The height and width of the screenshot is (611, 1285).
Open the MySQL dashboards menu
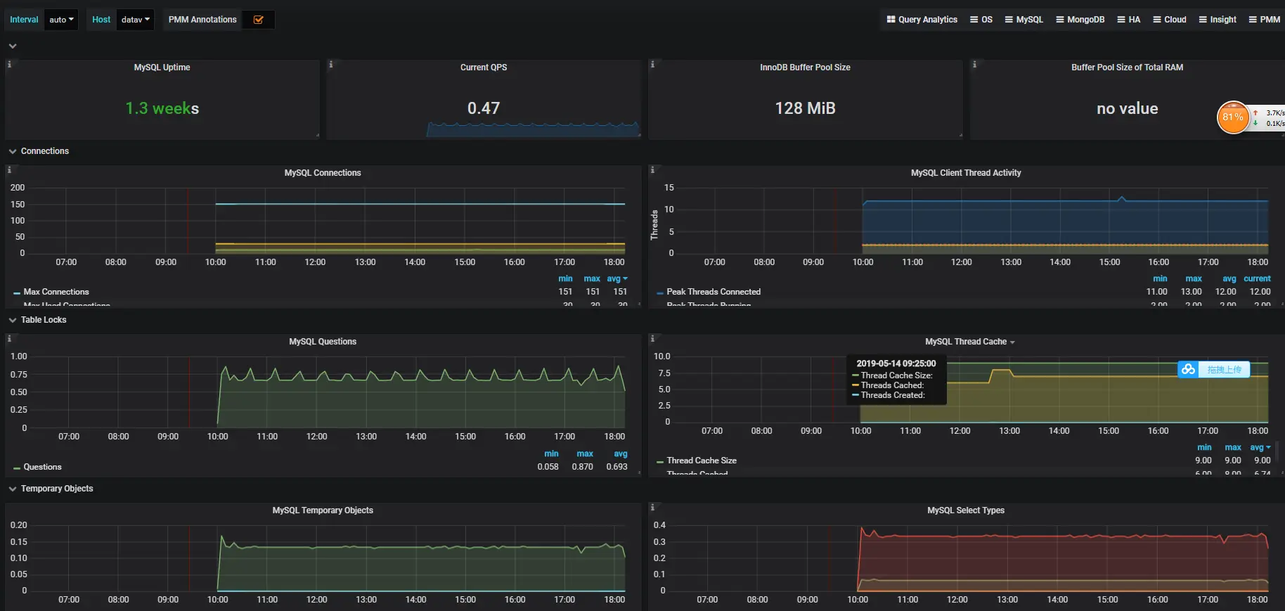1024,20
